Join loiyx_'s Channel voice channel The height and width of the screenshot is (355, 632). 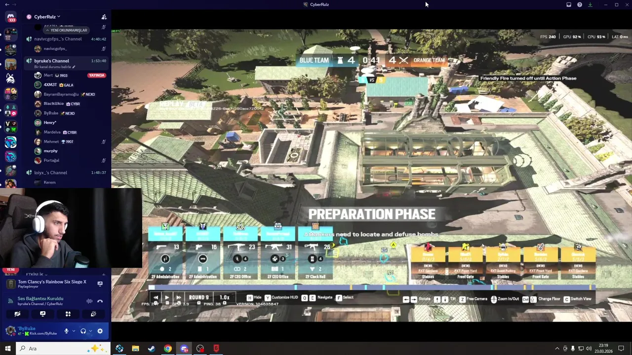tap(67, 173)
